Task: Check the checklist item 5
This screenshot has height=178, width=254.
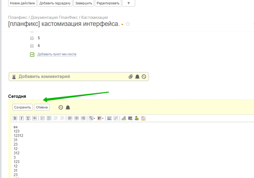Action: [x=32, y=38]
